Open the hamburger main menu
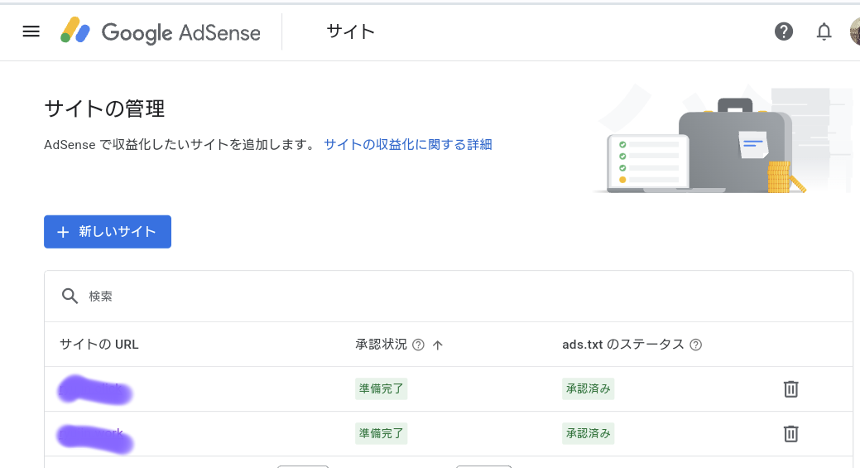860x468 pixels. (x=31, y=31)
